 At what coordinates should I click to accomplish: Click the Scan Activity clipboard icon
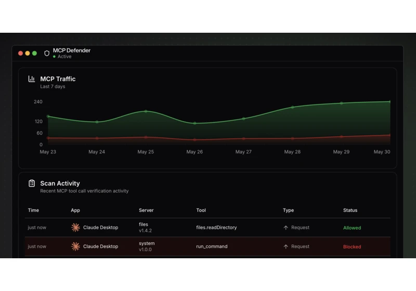pos(32,183)
